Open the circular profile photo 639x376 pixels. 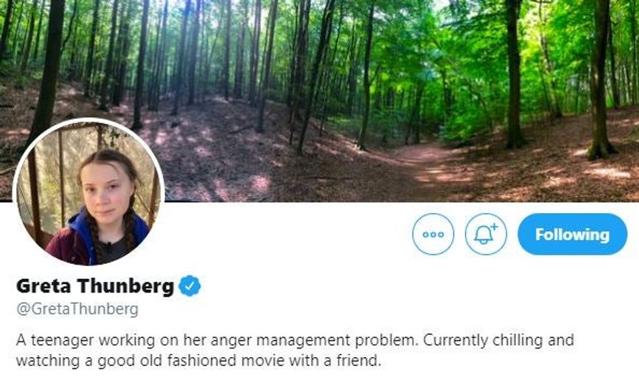coord(89,192)
